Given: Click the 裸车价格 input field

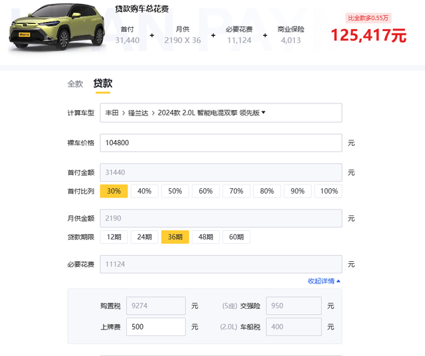Looking at the screenshot, I should coord(221,143).
